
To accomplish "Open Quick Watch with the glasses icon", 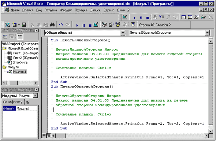I will click(x=204, y=17).
